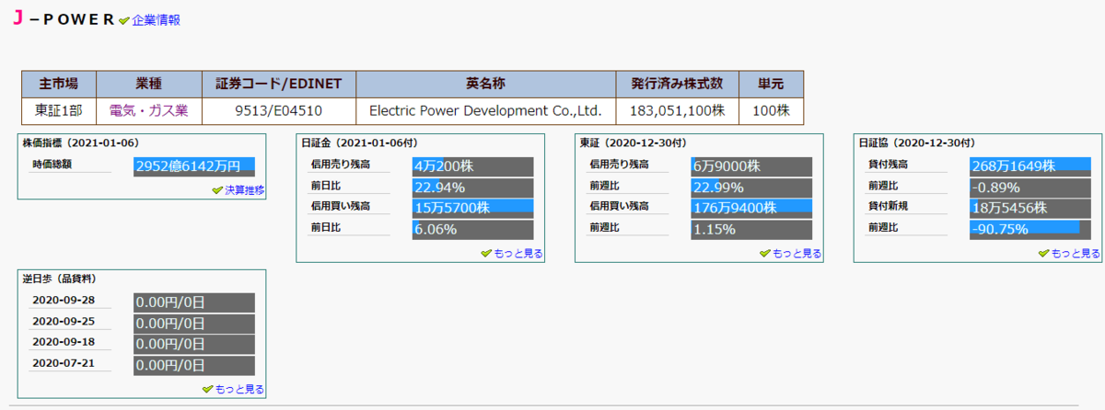Click the 2020-09-28 逆日歩 value bar
The height and width of the screenshot is (410, 1105).
point(194,302)
